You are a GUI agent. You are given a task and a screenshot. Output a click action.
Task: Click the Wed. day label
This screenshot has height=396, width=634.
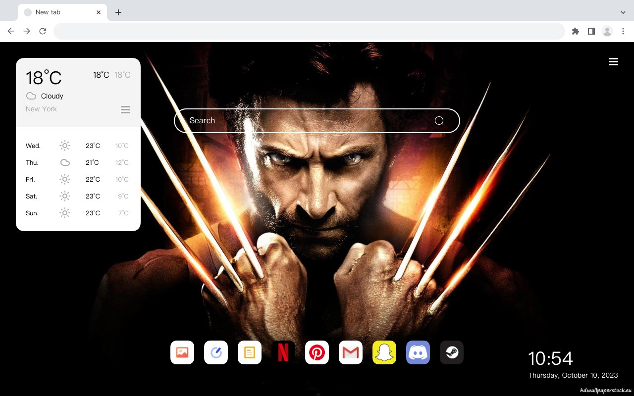[33, 146]
